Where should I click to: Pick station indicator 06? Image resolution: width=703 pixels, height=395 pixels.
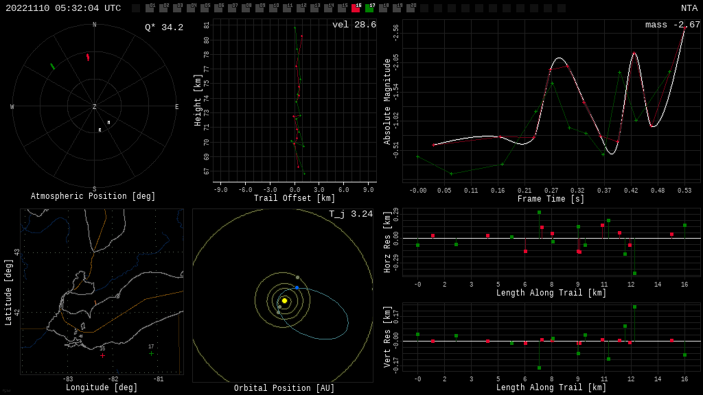coord(218,8)
